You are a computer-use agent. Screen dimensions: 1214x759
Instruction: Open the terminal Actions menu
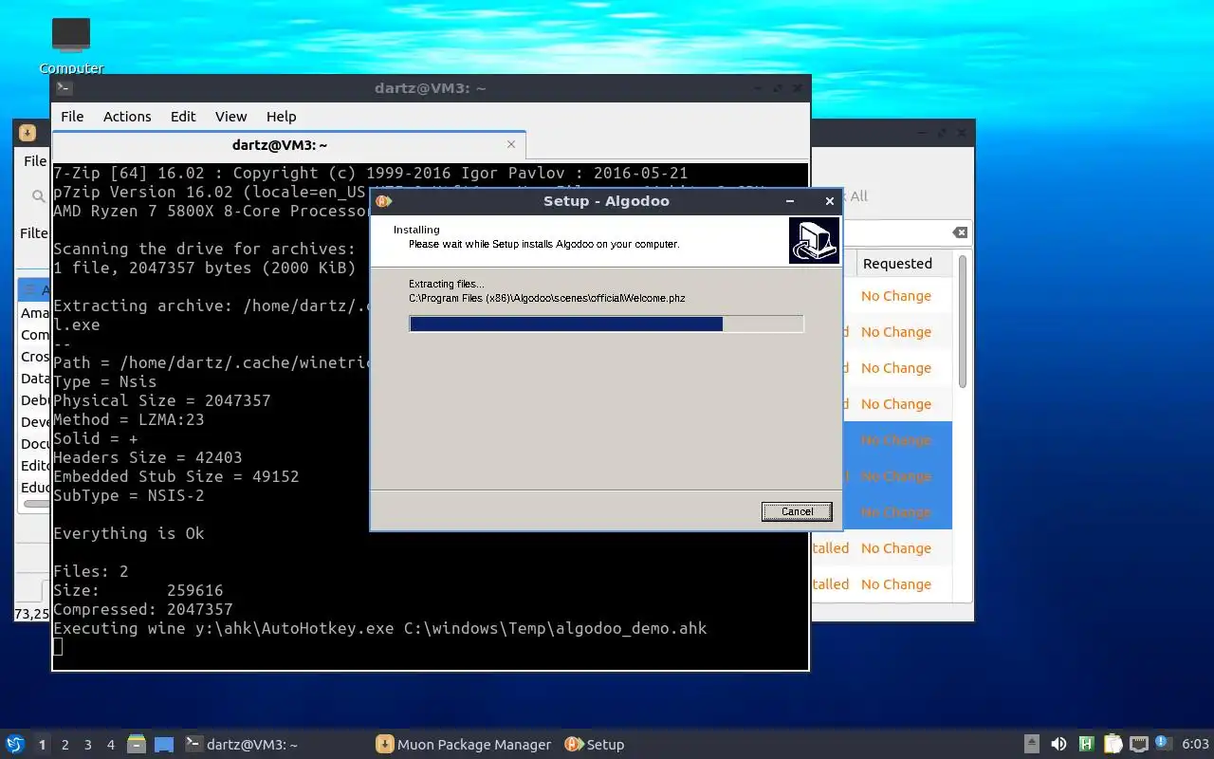click(127, 116)
